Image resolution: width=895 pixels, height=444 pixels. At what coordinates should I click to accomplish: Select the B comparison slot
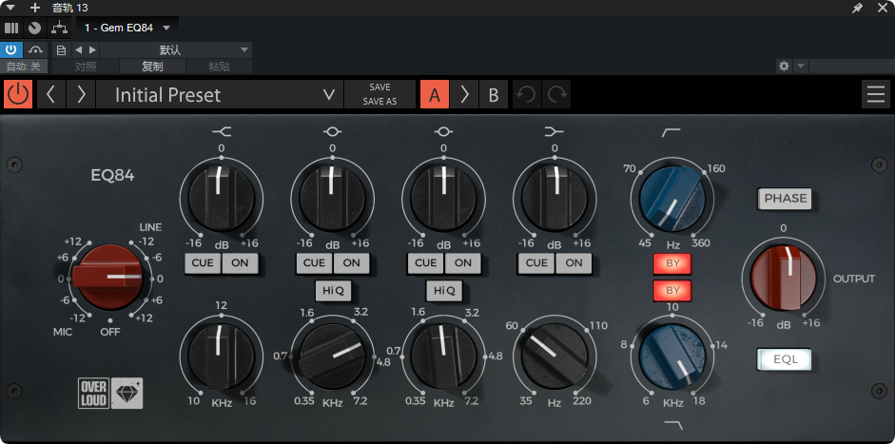[x=494, y=94]
